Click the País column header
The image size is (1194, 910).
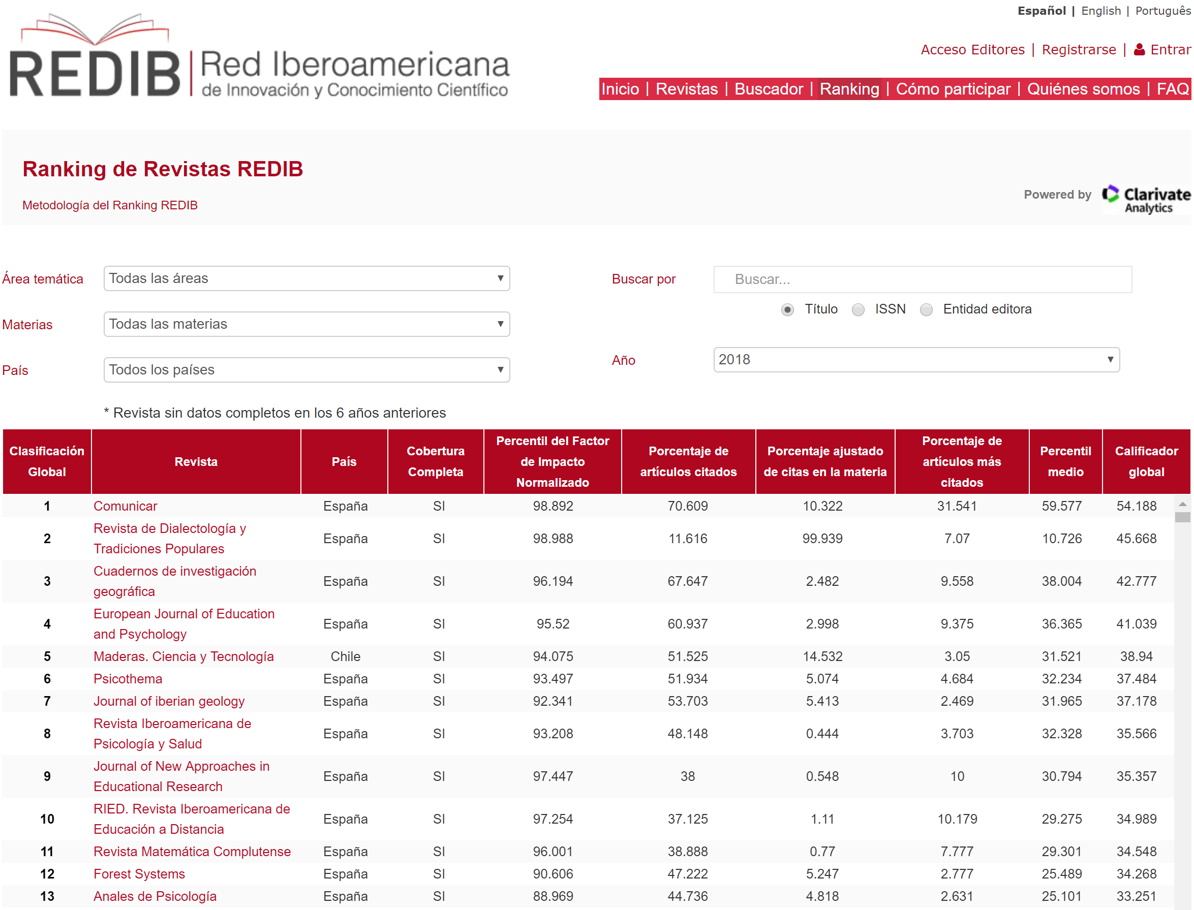pyautogui.click(x=344, y=461)
